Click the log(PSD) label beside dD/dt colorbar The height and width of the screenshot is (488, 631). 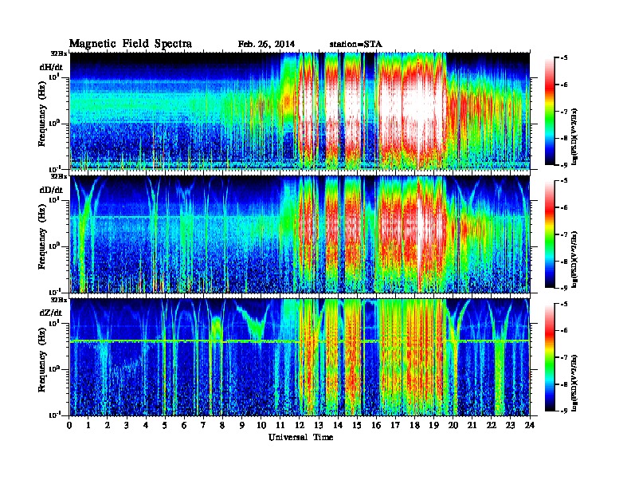pyautogui.click(x=574, y=260)
